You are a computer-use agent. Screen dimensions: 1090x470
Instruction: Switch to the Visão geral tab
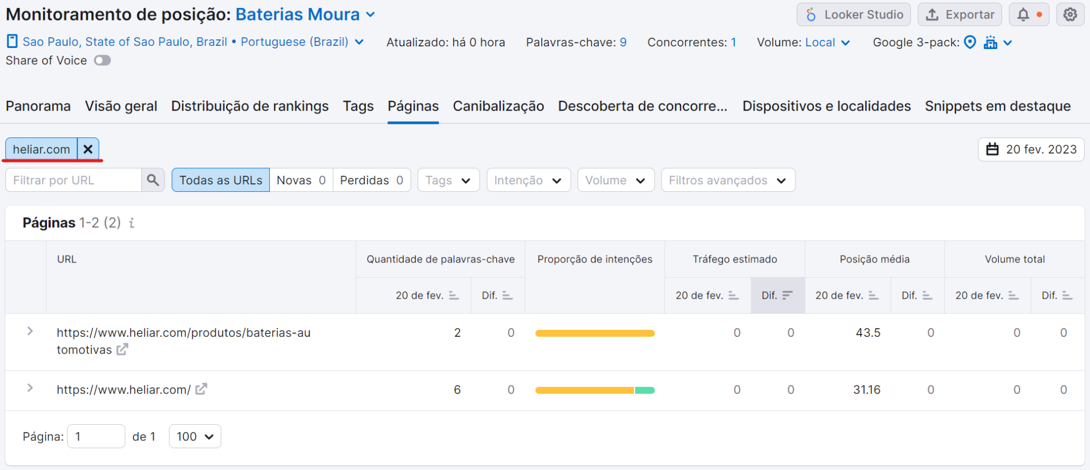click(x=121, y=106)
